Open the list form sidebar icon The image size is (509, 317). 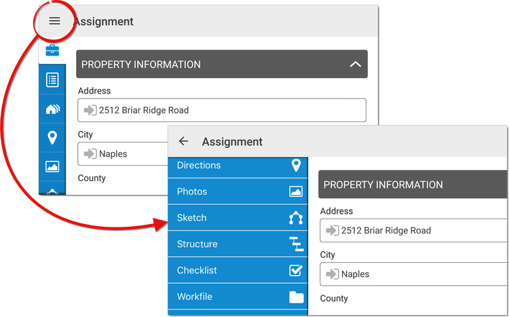(x=52, y=80)
